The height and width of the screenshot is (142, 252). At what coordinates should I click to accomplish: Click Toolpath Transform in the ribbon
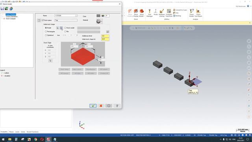pyautogui.click(x=169, y=13)
